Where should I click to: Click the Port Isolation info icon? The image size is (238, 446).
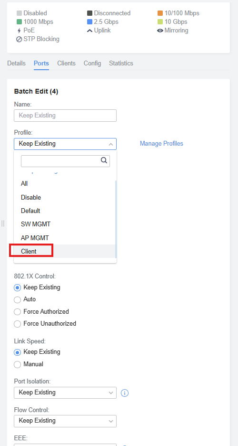click(125, 393)
